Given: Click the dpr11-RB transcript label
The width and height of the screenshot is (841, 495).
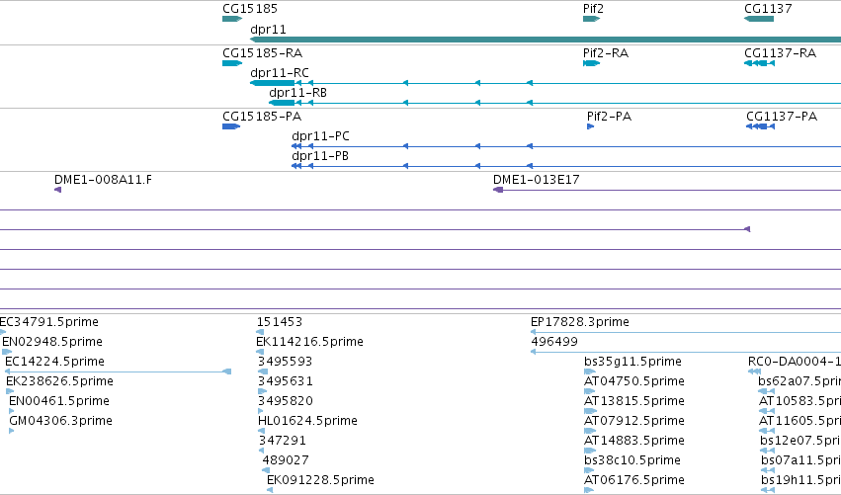Looking at the screenshot, I should (x=297, y=93).
